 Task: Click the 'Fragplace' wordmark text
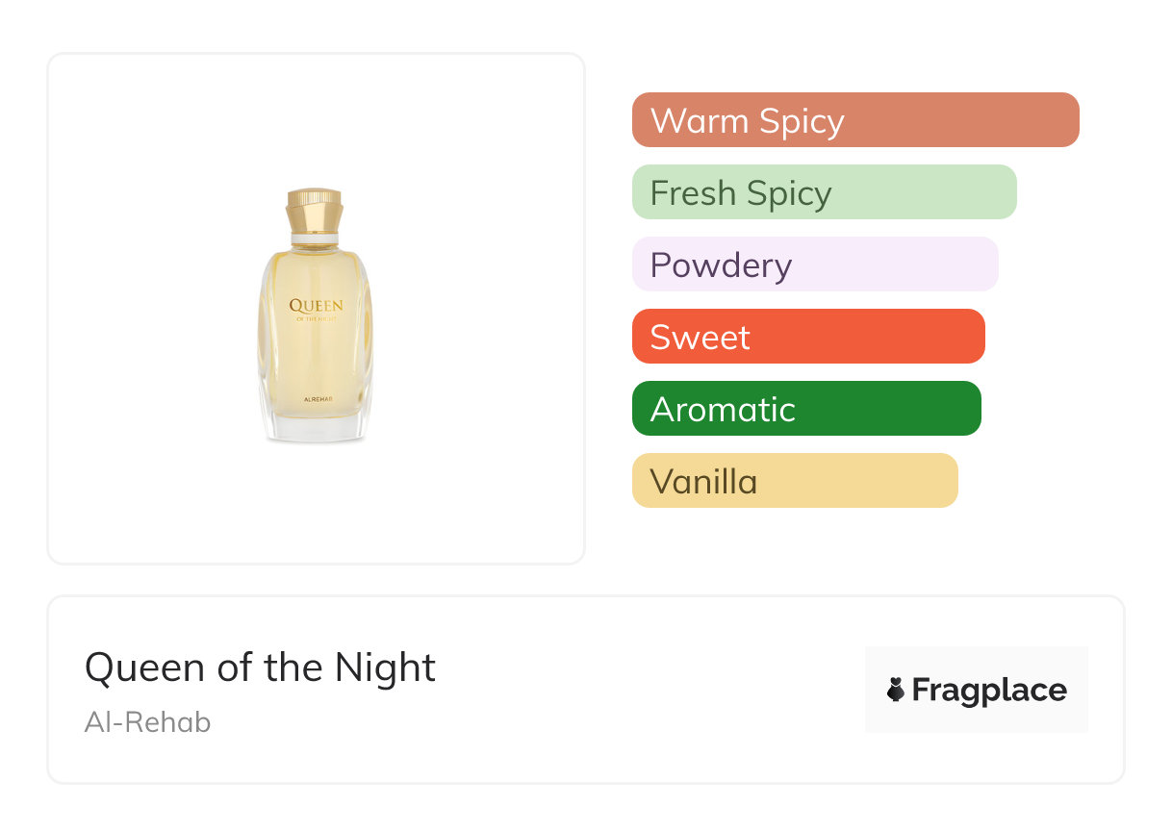click(x=989, y=690)
